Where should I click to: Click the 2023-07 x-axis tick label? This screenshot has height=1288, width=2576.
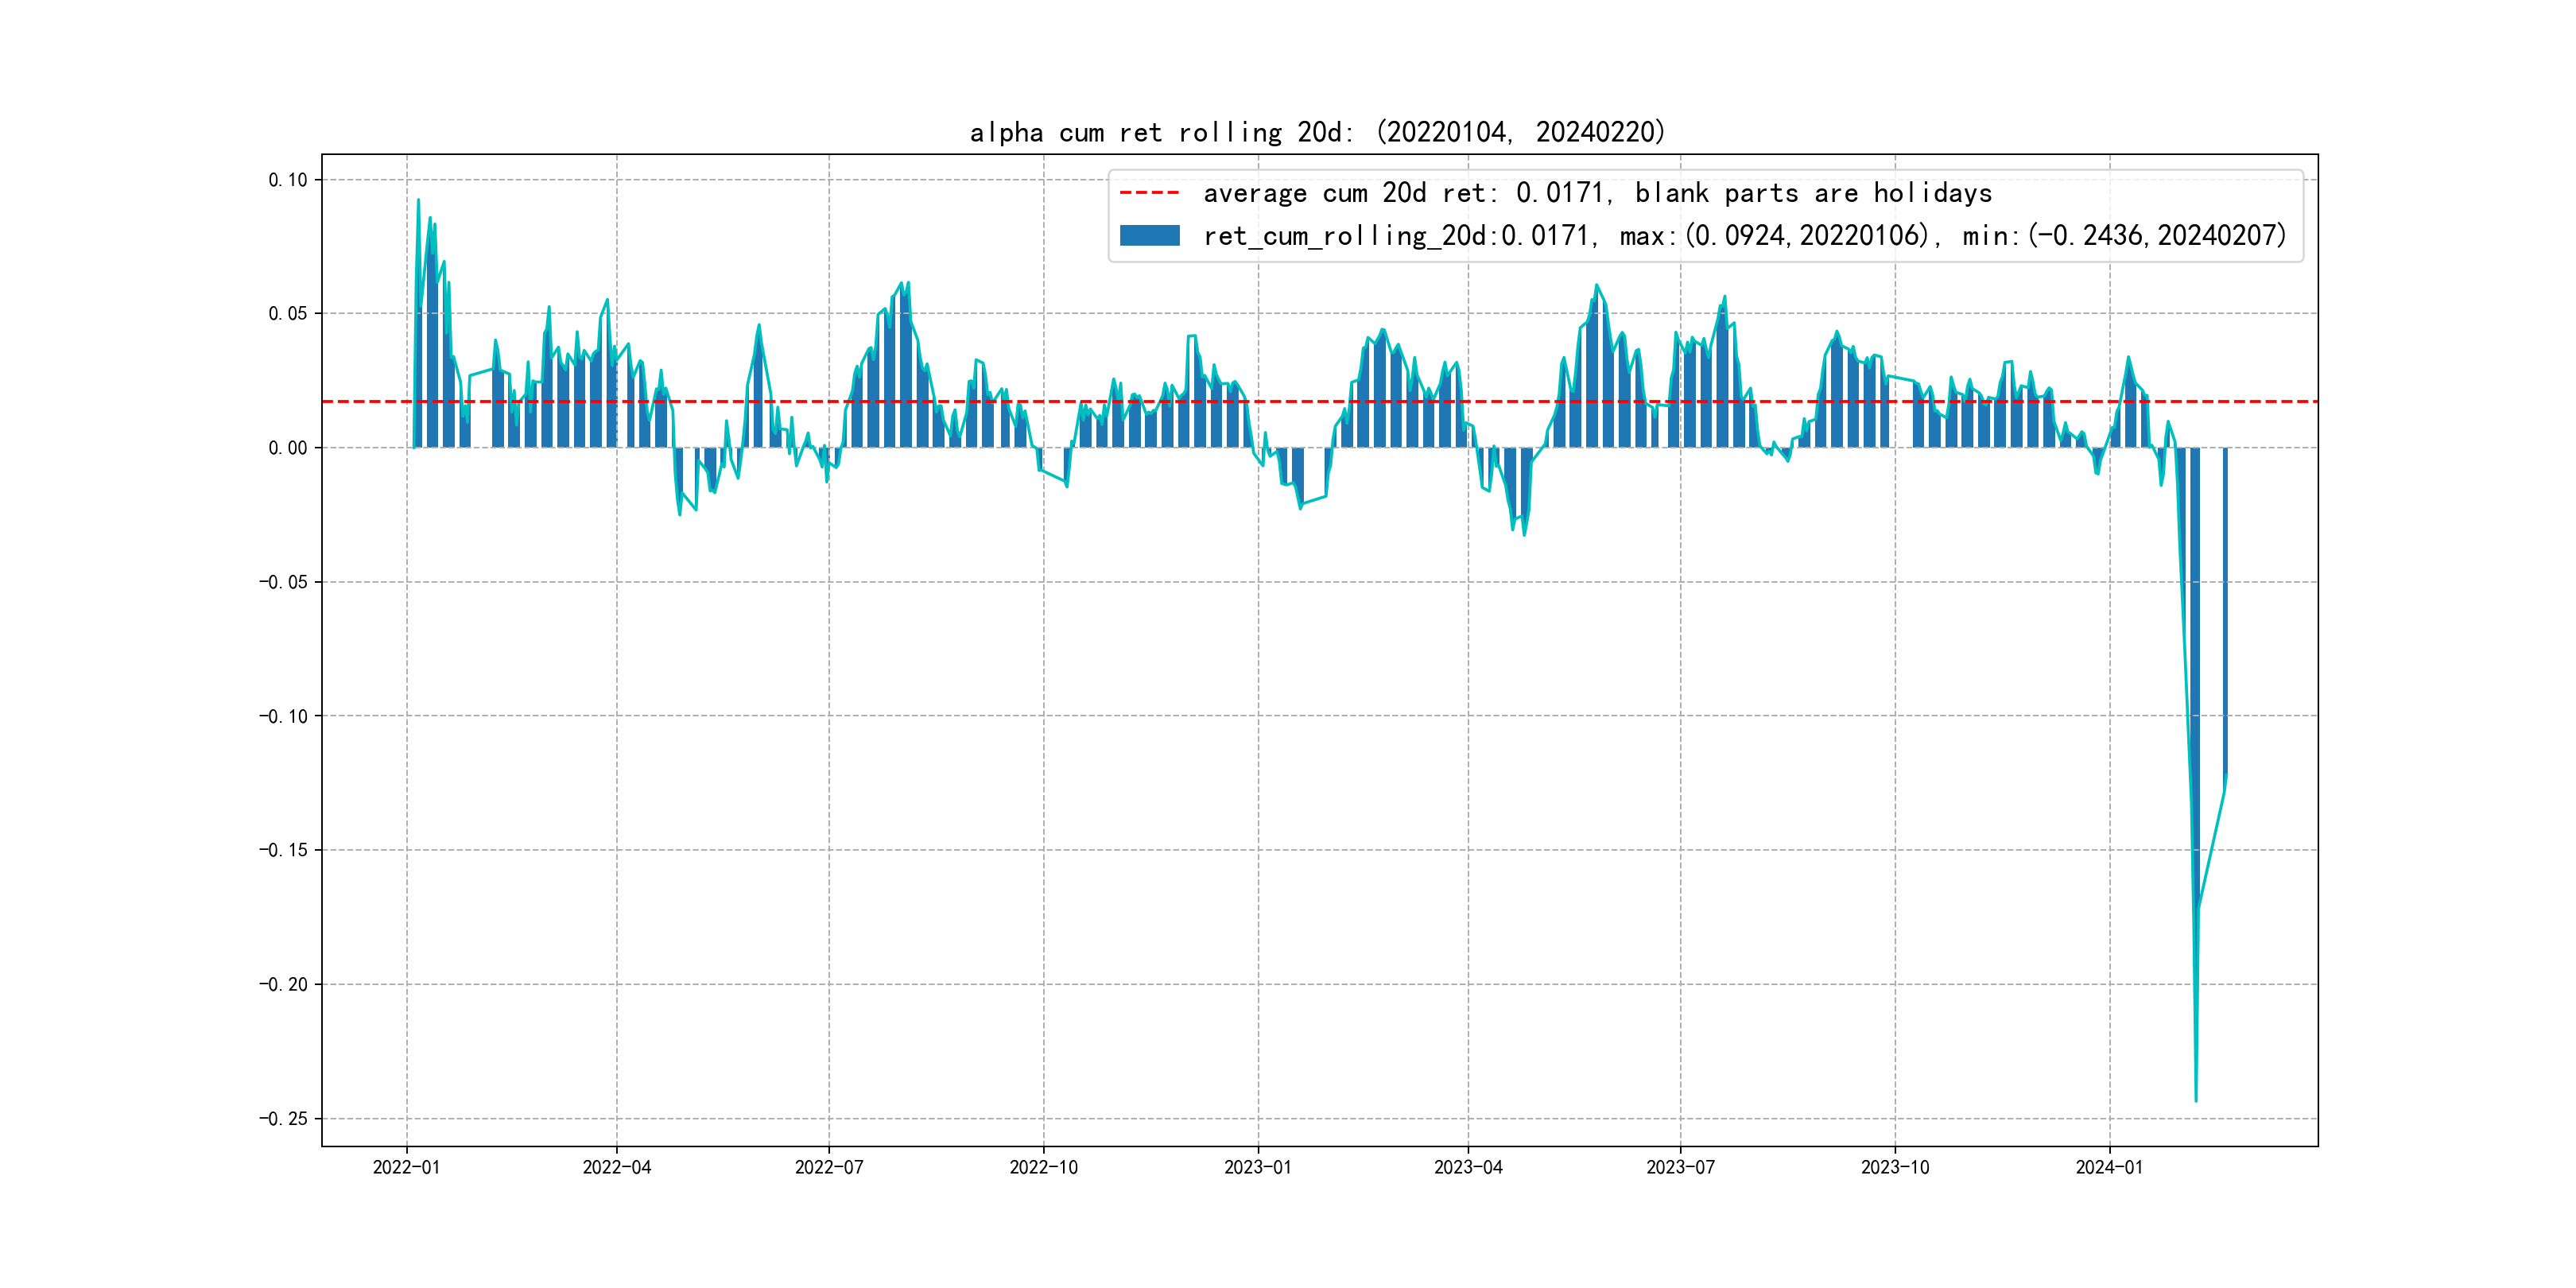click(1680, 1167)
